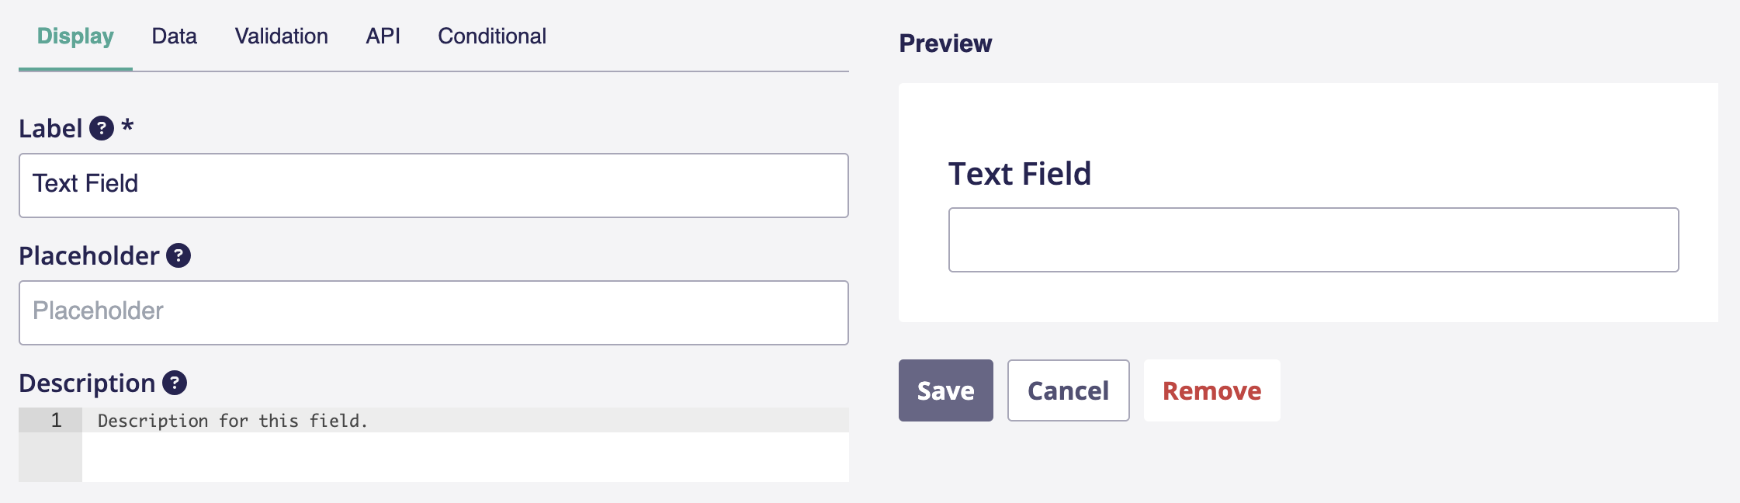The width and height of the screenshot is (1740, 503).
Task: Click the Text Field label in preview
Action: point(1019,174)
